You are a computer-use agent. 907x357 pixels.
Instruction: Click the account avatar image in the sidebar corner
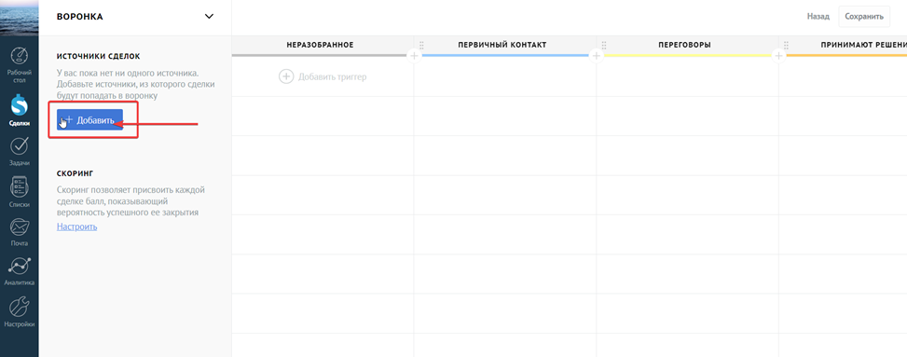click(19, 18)
